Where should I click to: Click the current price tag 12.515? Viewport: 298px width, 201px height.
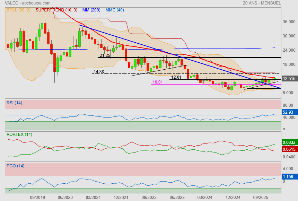pyautogui.click(x=289, y=79)
